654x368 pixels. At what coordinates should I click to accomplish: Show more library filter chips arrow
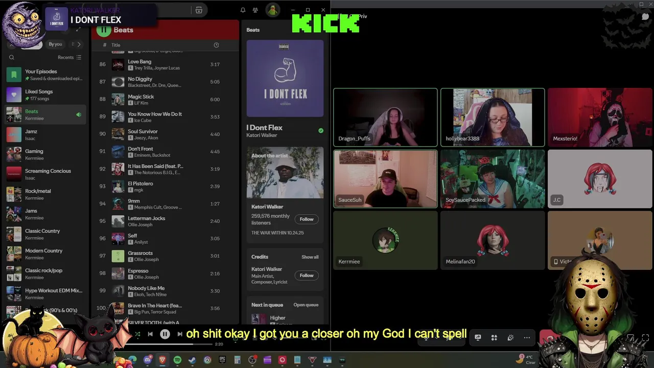79,44
